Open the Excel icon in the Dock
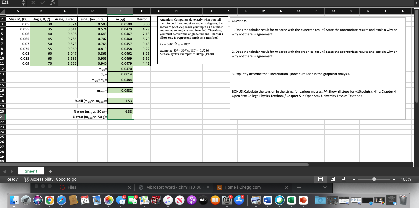419x208 pixels. click(x=291, y=200)
